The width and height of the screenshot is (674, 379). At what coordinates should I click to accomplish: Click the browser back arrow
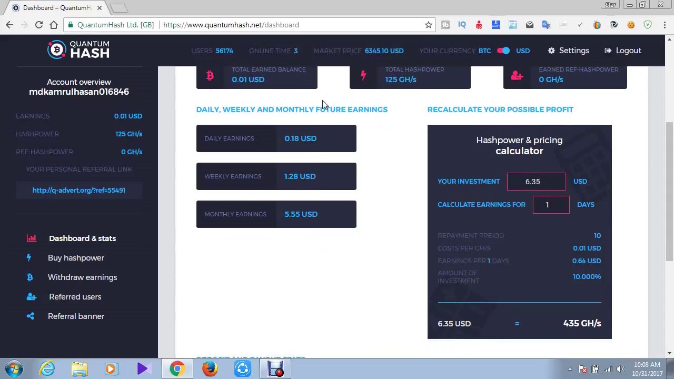pos(9,25)
